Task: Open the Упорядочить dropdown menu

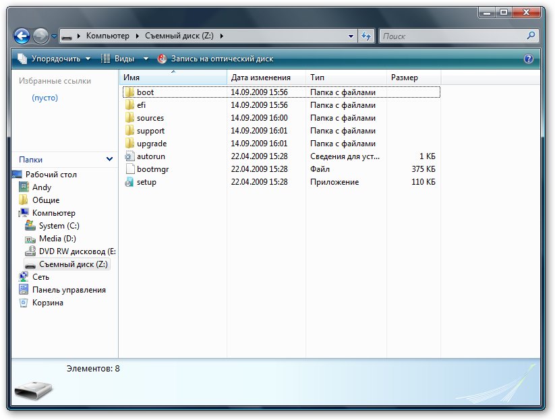Action: 54,59
